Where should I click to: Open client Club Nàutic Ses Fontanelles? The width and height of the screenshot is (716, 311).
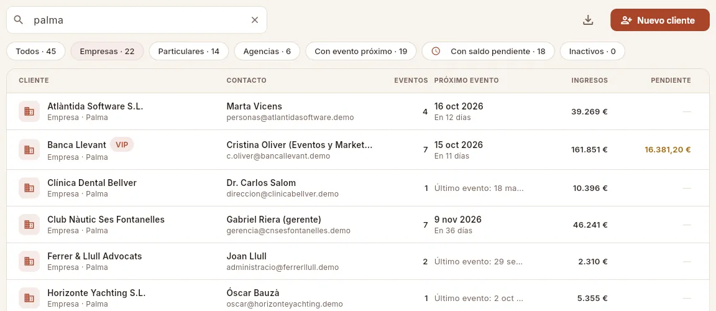(106, 220)
